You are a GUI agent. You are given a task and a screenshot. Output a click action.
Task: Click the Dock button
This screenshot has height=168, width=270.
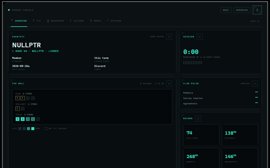point(226,10)
